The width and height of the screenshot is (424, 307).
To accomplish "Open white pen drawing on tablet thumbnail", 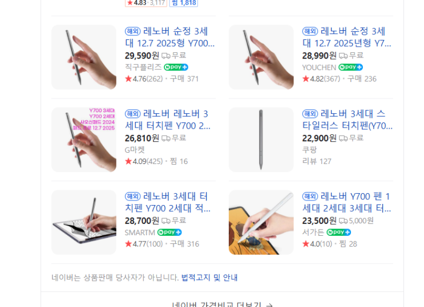I will coord(261,222).
